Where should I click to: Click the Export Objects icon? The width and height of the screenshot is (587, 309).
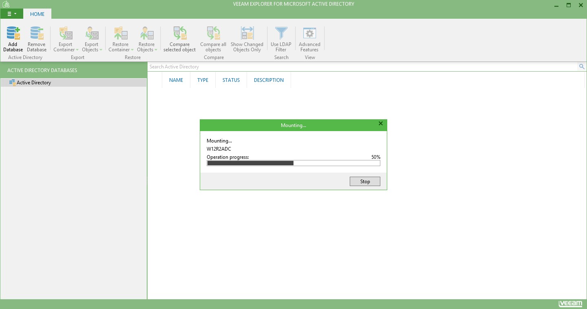[91, 33]
